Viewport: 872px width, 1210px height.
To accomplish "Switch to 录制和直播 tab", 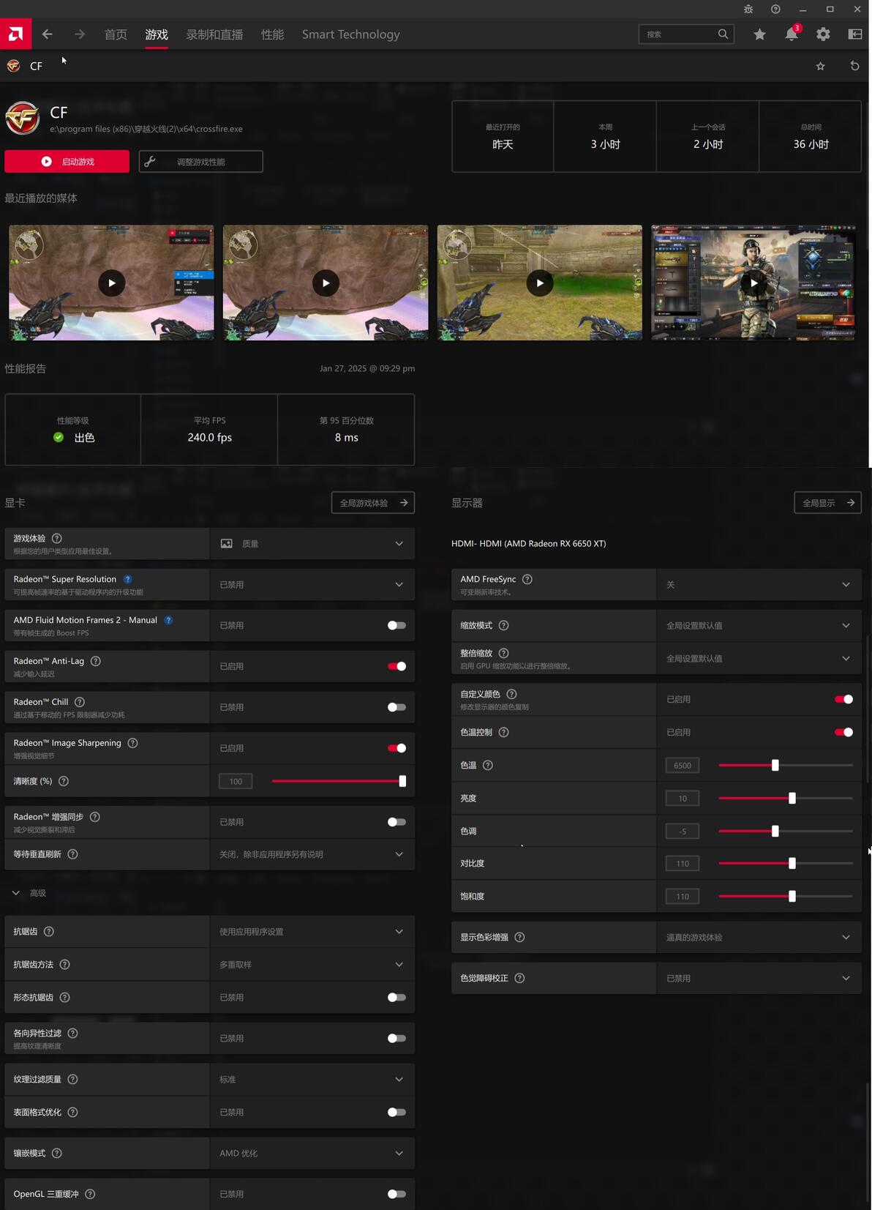I will [x=214, y=34].
